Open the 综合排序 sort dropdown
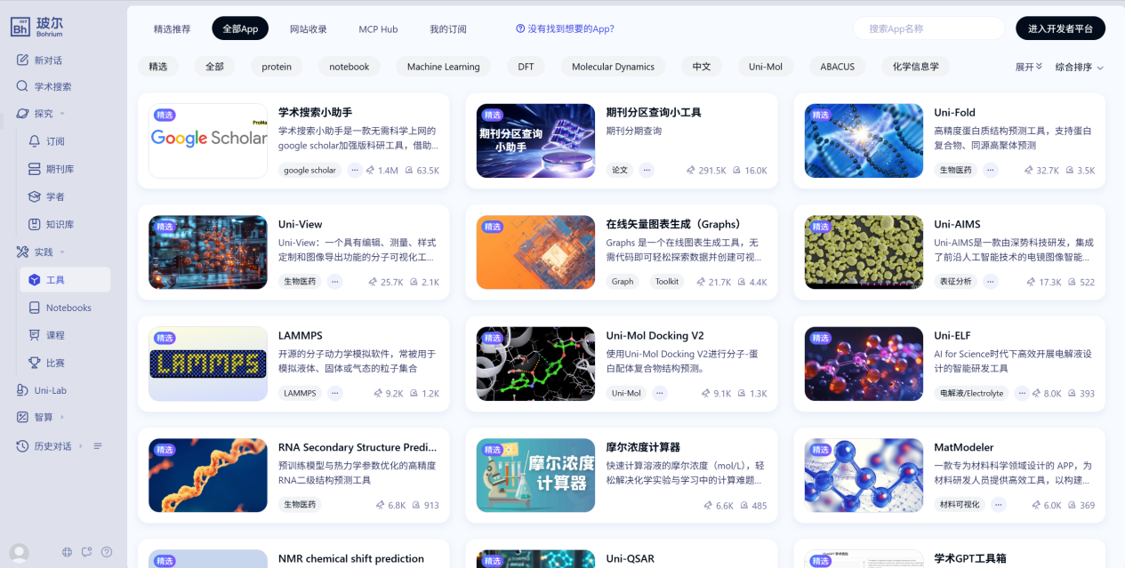This screenshot has width=1125, height=568. point(1079,68)
